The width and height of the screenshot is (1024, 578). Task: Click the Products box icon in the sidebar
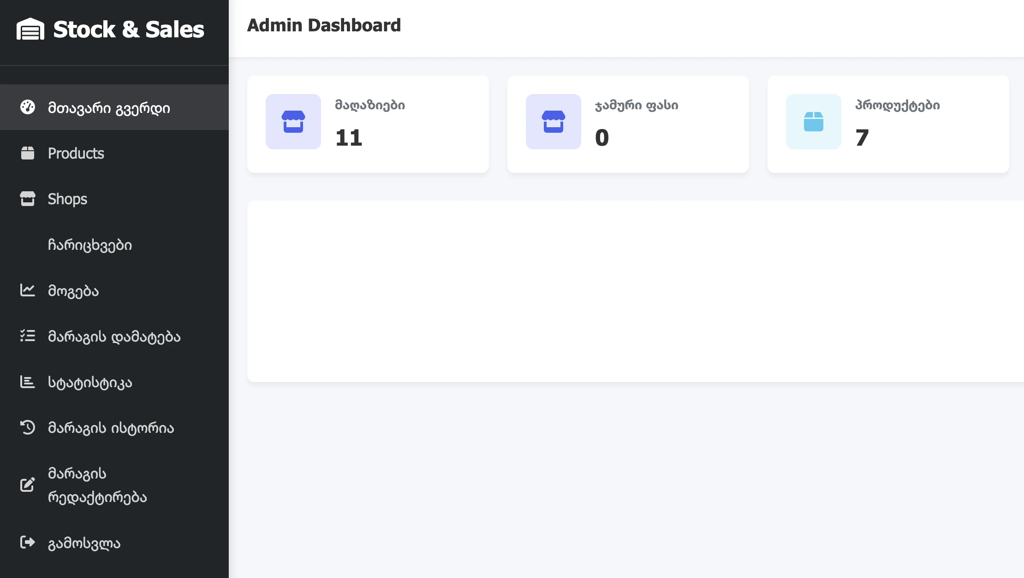click(28, 153)
